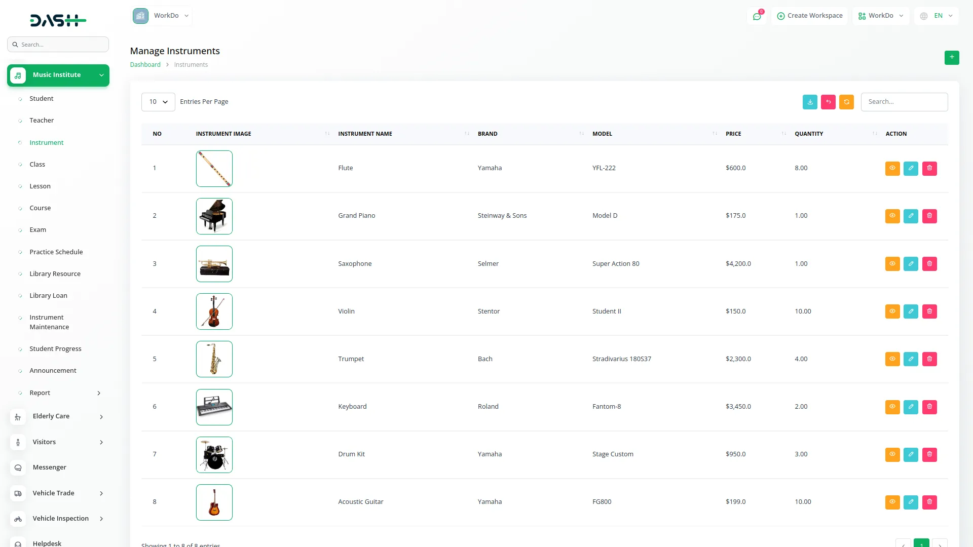Open the Teacher menu item
The image size is (973, 547).
(x=42, y=121)
